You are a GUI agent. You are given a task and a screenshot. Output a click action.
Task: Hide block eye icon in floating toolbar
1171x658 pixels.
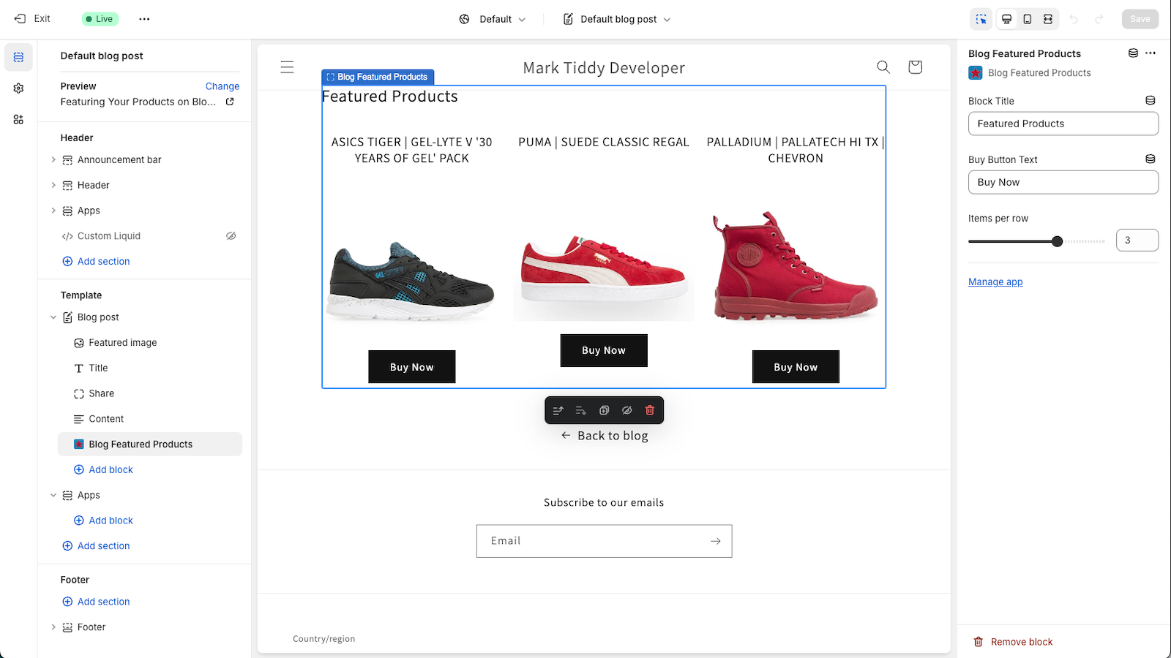[627, 411]
